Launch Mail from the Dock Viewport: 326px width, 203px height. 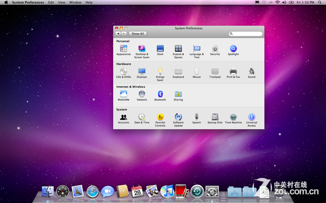[x=77, y=191]
